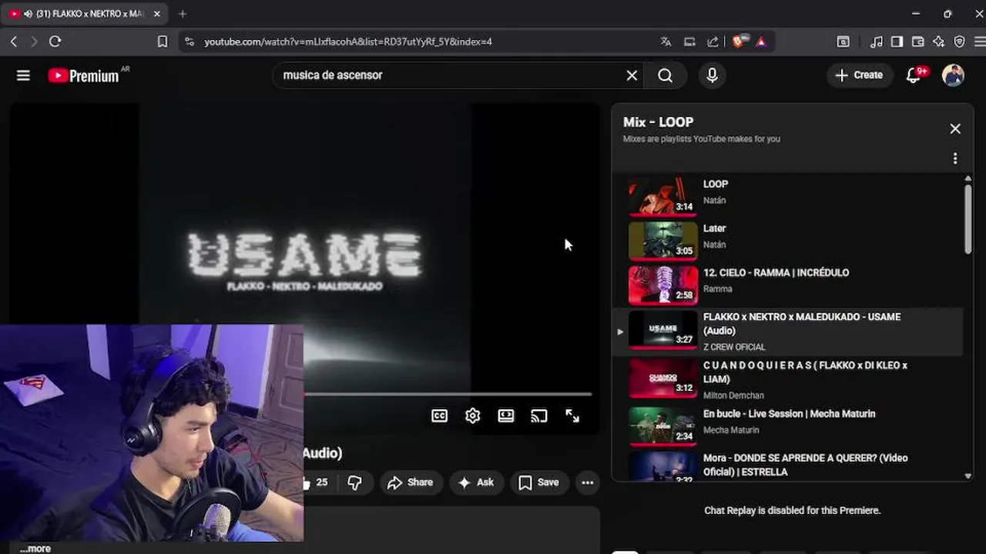The height and width of the screenshot is (554, 986).
Task: Open the Ask AI button
Action: [x=476, y=482]
